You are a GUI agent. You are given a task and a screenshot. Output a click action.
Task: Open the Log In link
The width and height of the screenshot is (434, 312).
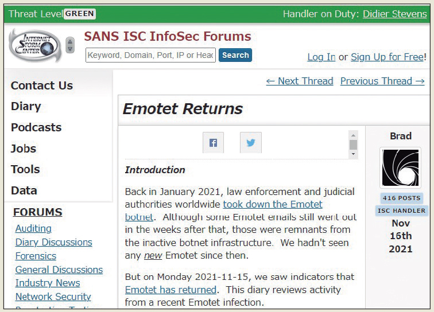(x=321, y=57)
